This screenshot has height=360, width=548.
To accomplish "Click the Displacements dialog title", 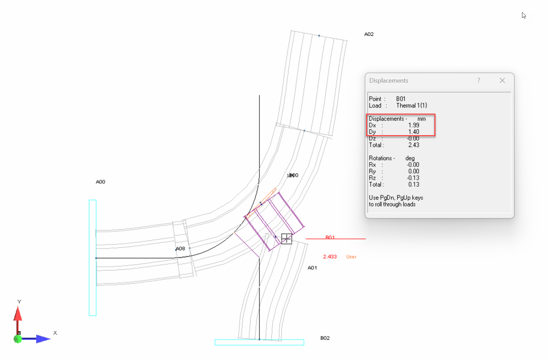I will click(x=389, y=81).
